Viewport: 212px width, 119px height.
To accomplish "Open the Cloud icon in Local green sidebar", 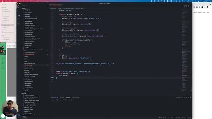I will (x=3, y=58).
